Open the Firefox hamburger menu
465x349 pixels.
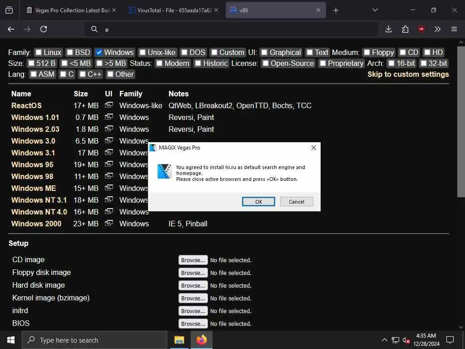point(454,29)
